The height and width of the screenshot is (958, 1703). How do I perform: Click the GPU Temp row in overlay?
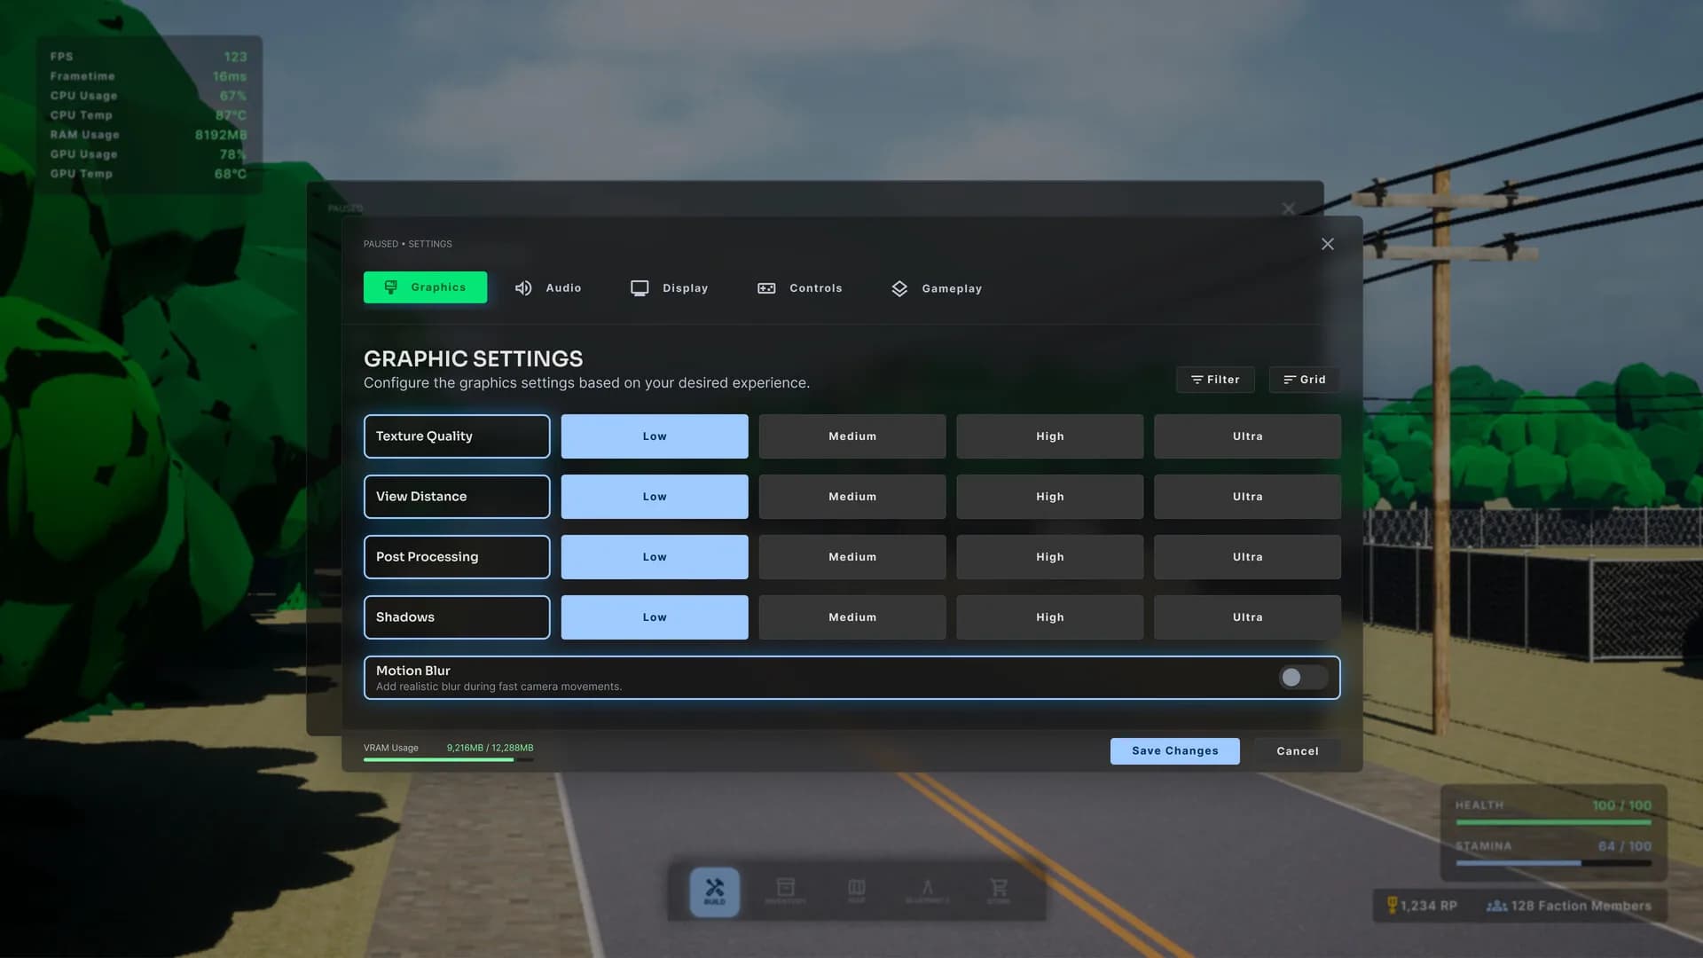[x=148, y=174]
